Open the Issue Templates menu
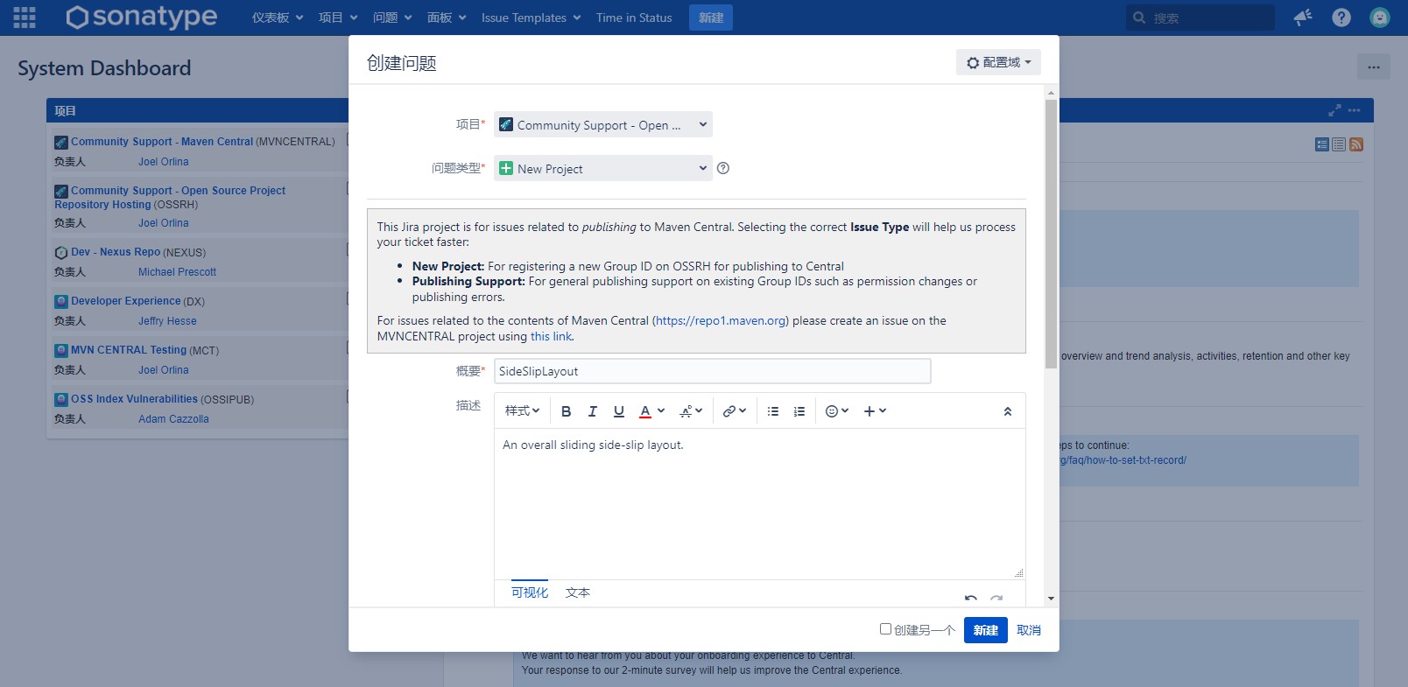The height and width of the screenshot is (687, 1408). click(x=531, y=18)
